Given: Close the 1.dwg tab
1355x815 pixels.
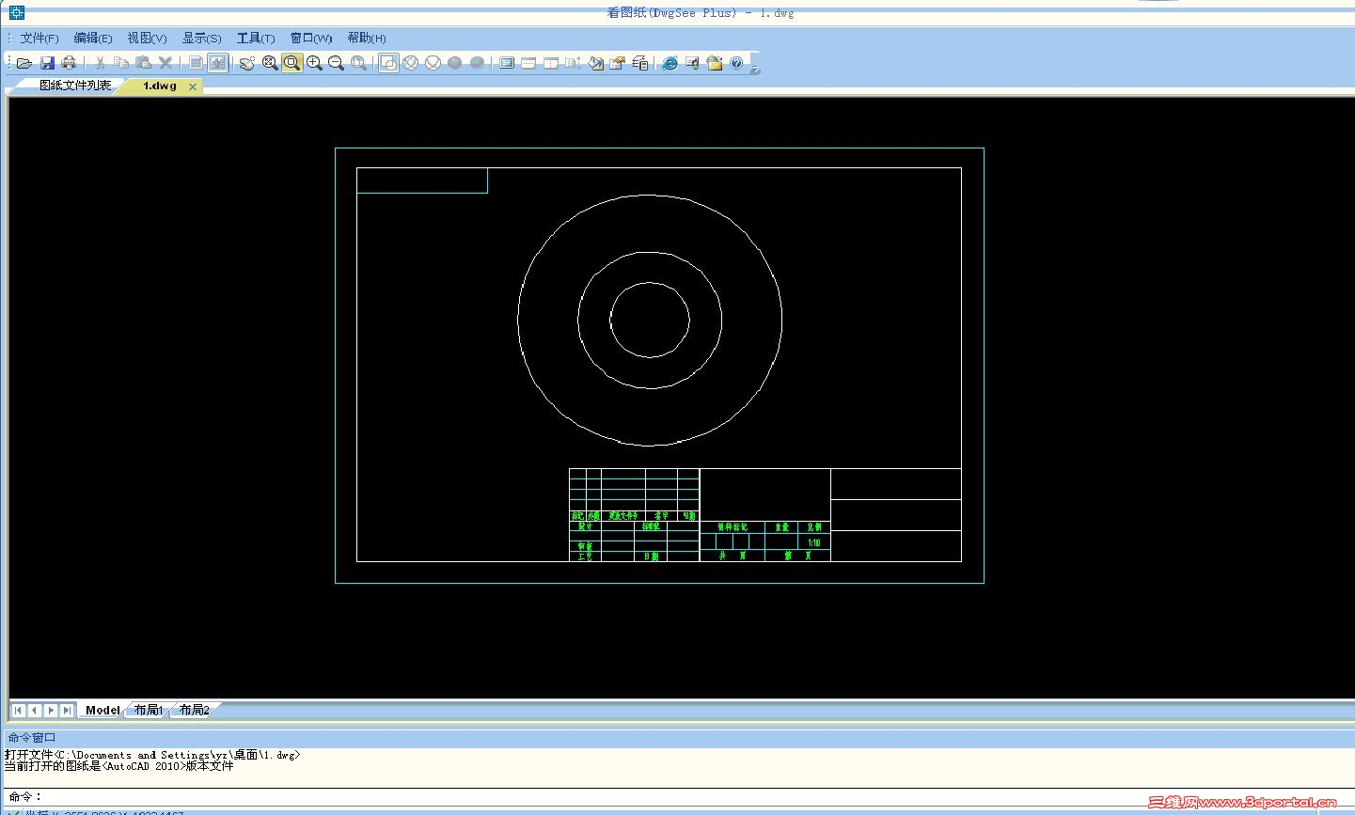Looking at the screenshot, I should point(193,86).
